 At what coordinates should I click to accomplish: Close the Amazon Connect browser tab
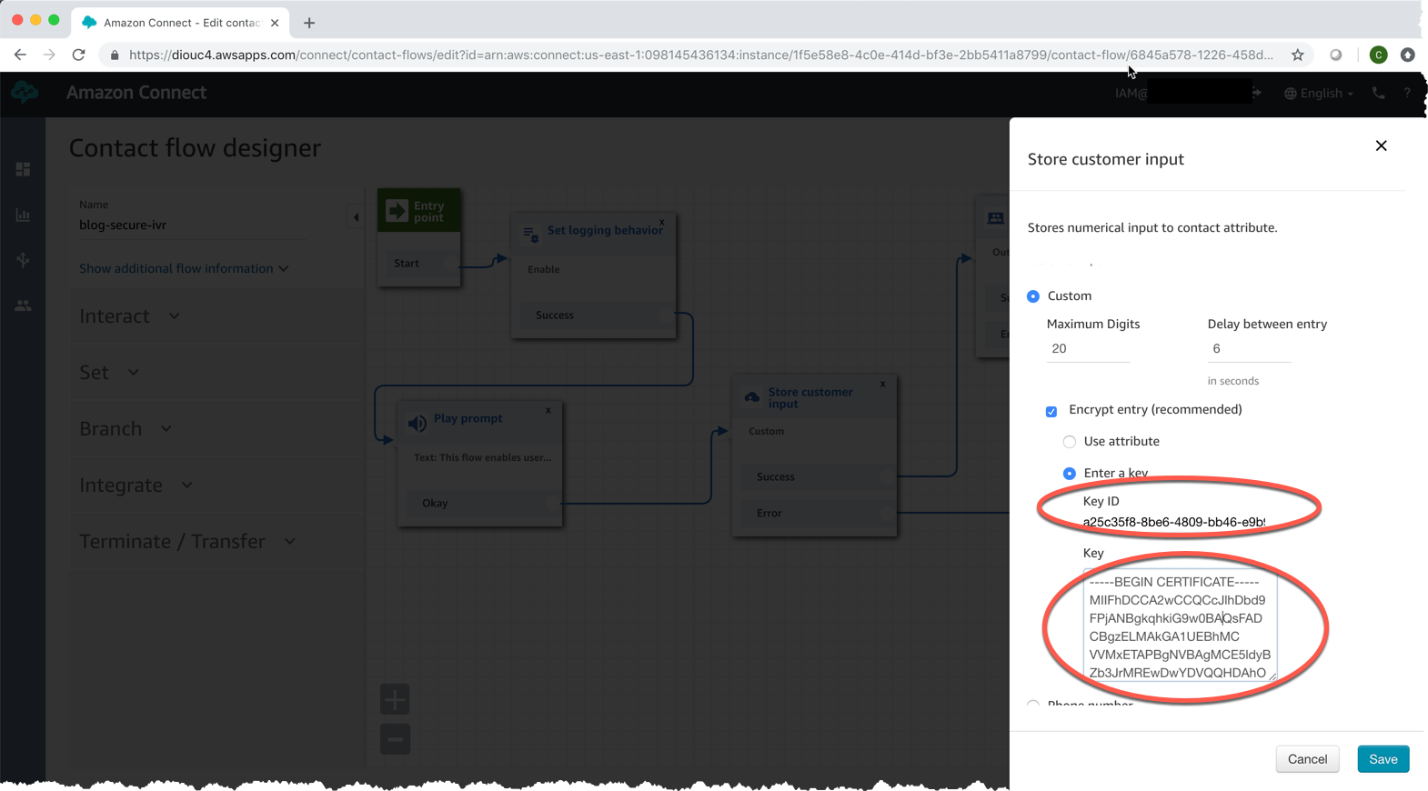275,23
